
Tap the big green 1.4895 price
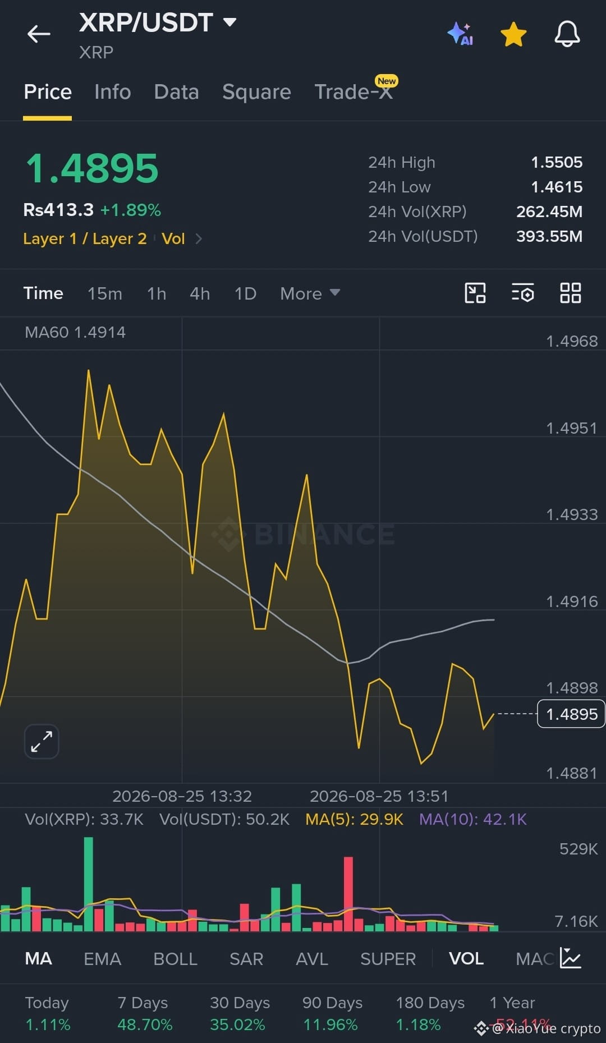click(x=93, y=168)
